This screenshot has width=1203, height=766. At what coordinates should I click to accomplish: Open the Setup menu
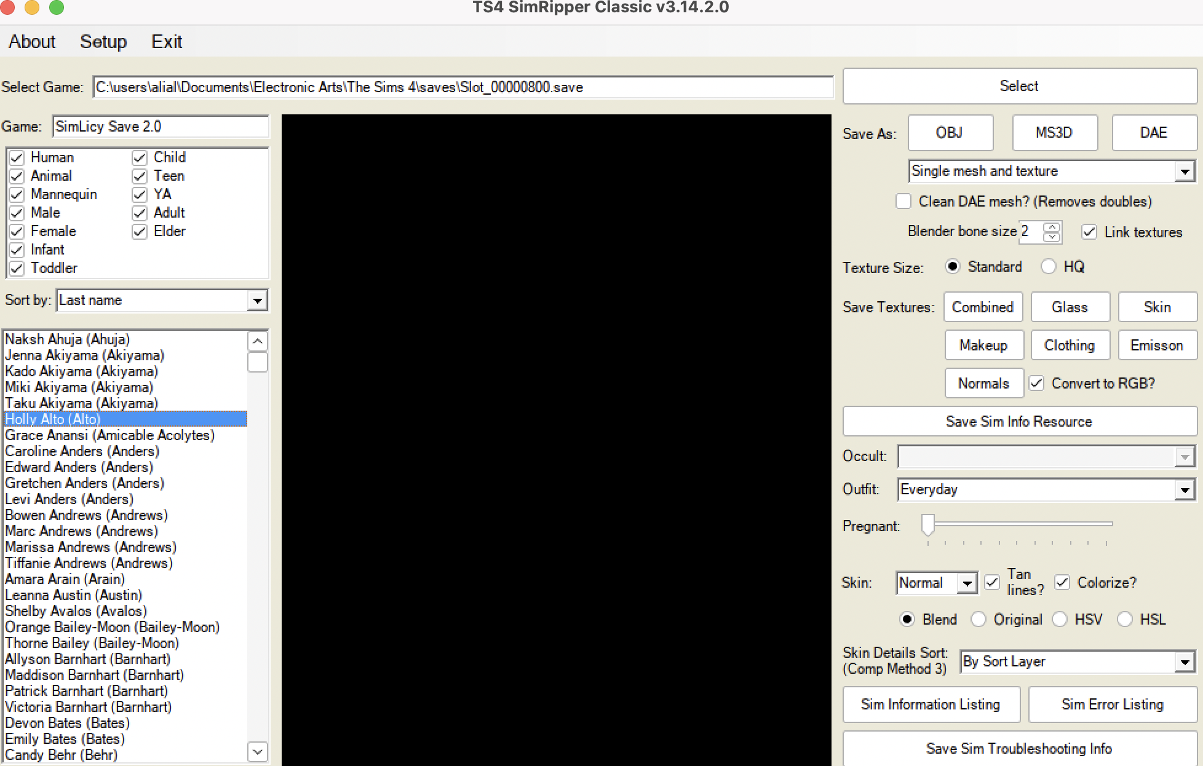103,41
